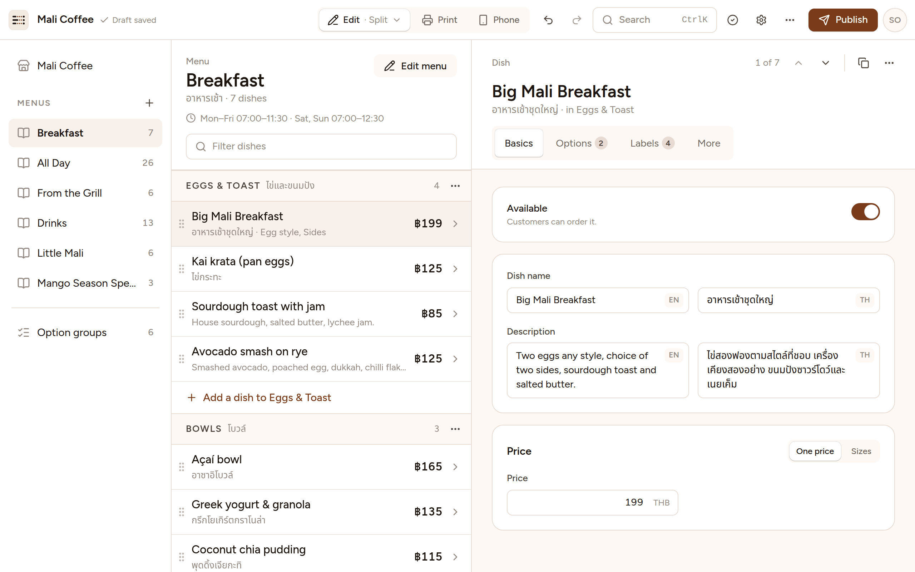Open settings gear icon
The height and width of the screenshot is (572, 915).
[761, 20]
